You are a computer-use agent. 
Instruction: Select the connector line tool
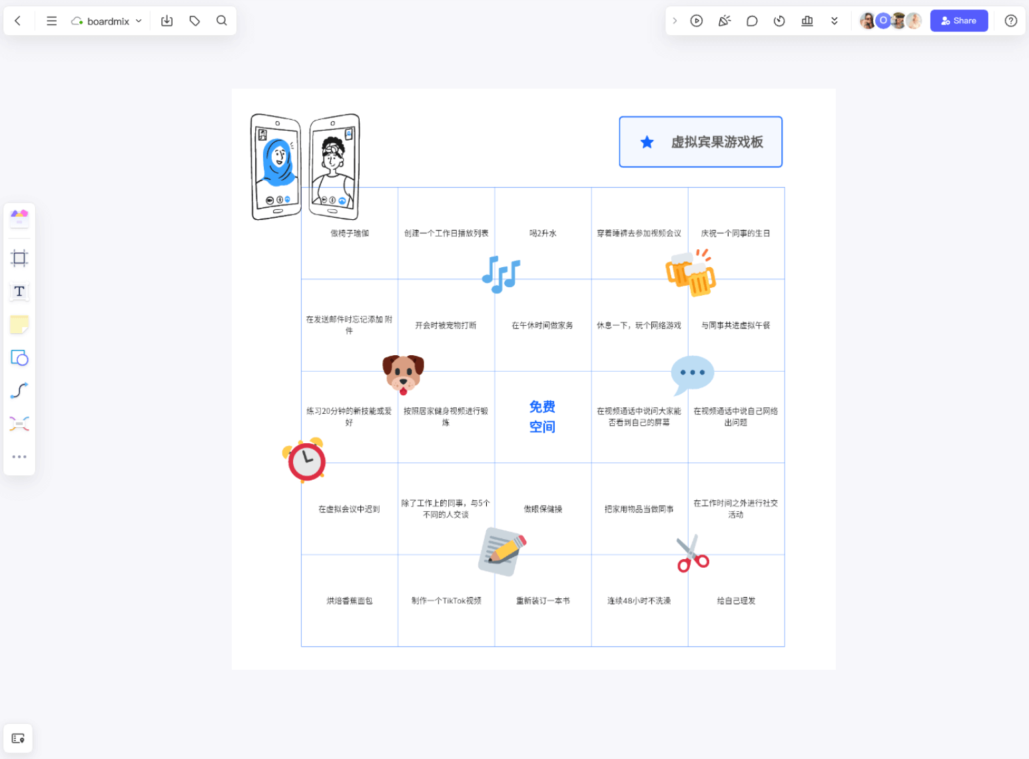click(x=19, y=390)
